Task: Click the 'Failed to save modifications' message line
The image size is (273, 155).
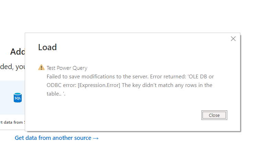Action: click(130, 77)
